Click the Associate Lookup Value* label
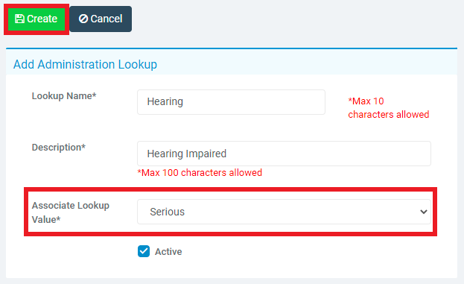Viewport: 464px width, 284px height. pos(71,212)
